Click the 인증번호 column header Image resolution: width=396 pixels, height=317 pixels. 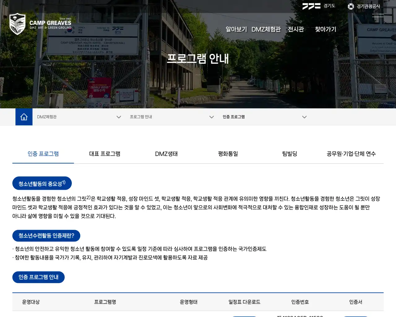pos(300,302)
